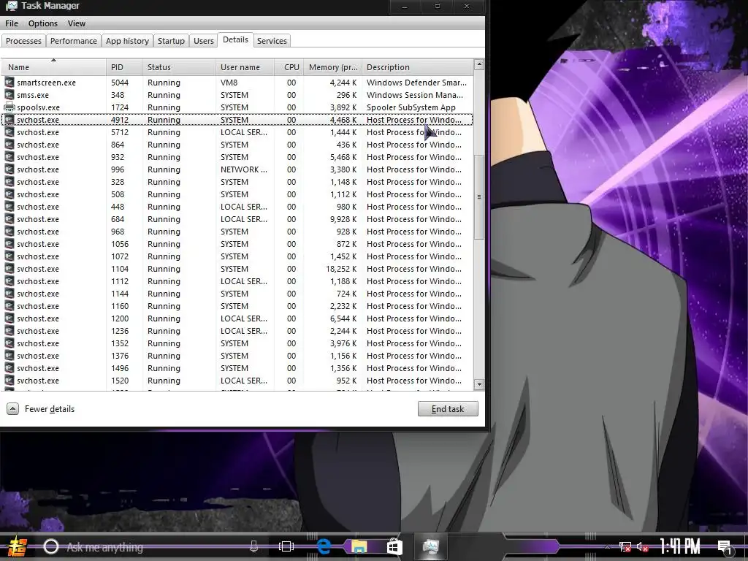
Task: Click the NETWORK user name cell
Action: tap(244, 169)
